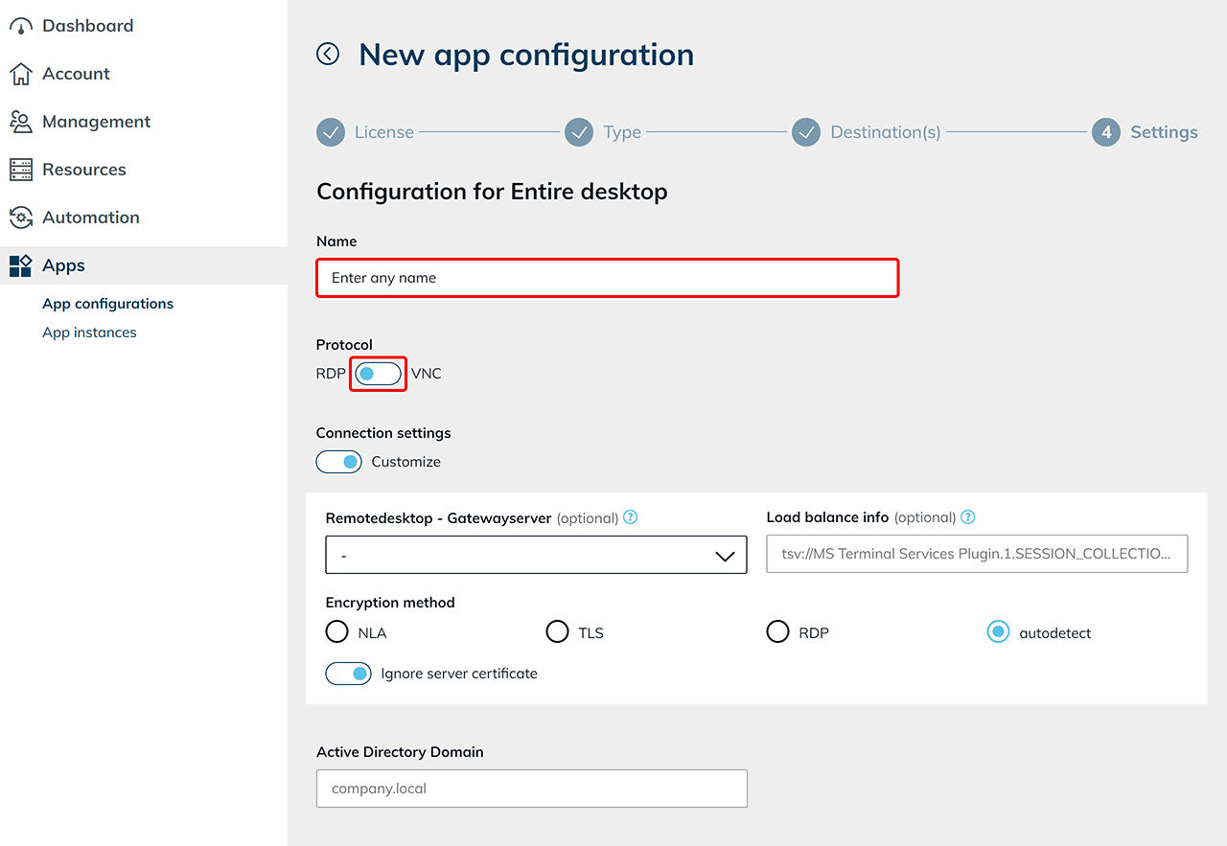Click the Active Directory Domain field
Image resolution: width=1227 pixels, height=846 pixels.
click(531, 789)
